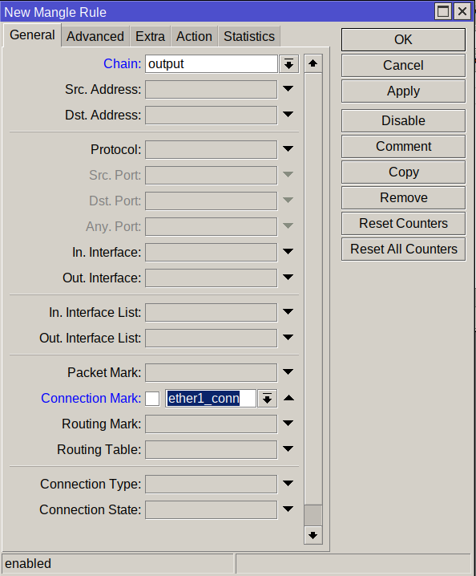Expand the Packet Mark arrow
476x576 pixels.
click(288, 372)
